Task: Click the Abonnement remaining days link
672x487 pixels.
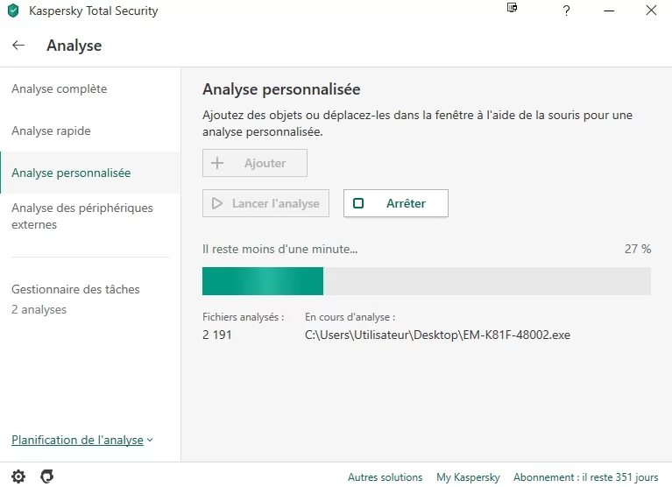Action: (586, 477)
